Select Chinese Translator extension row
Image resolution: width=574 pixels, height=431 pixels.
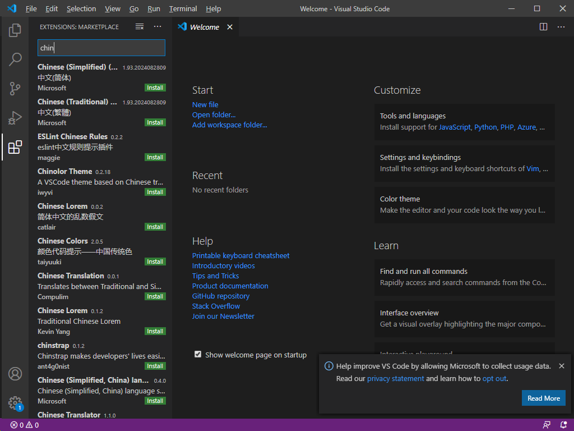pos(101,415)
